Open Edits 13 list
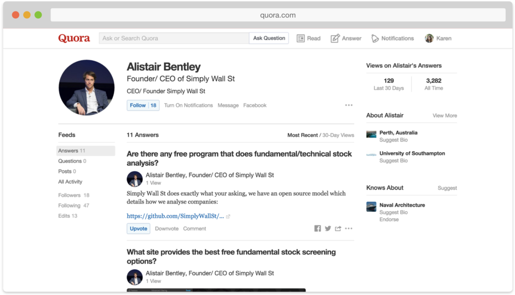 tap(67, 216)
